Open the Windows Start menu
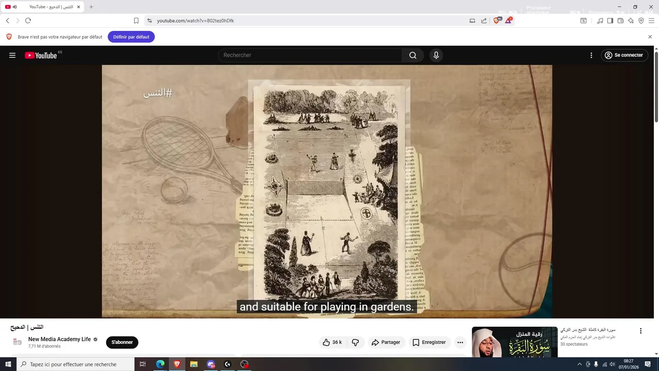 point(8,364)
